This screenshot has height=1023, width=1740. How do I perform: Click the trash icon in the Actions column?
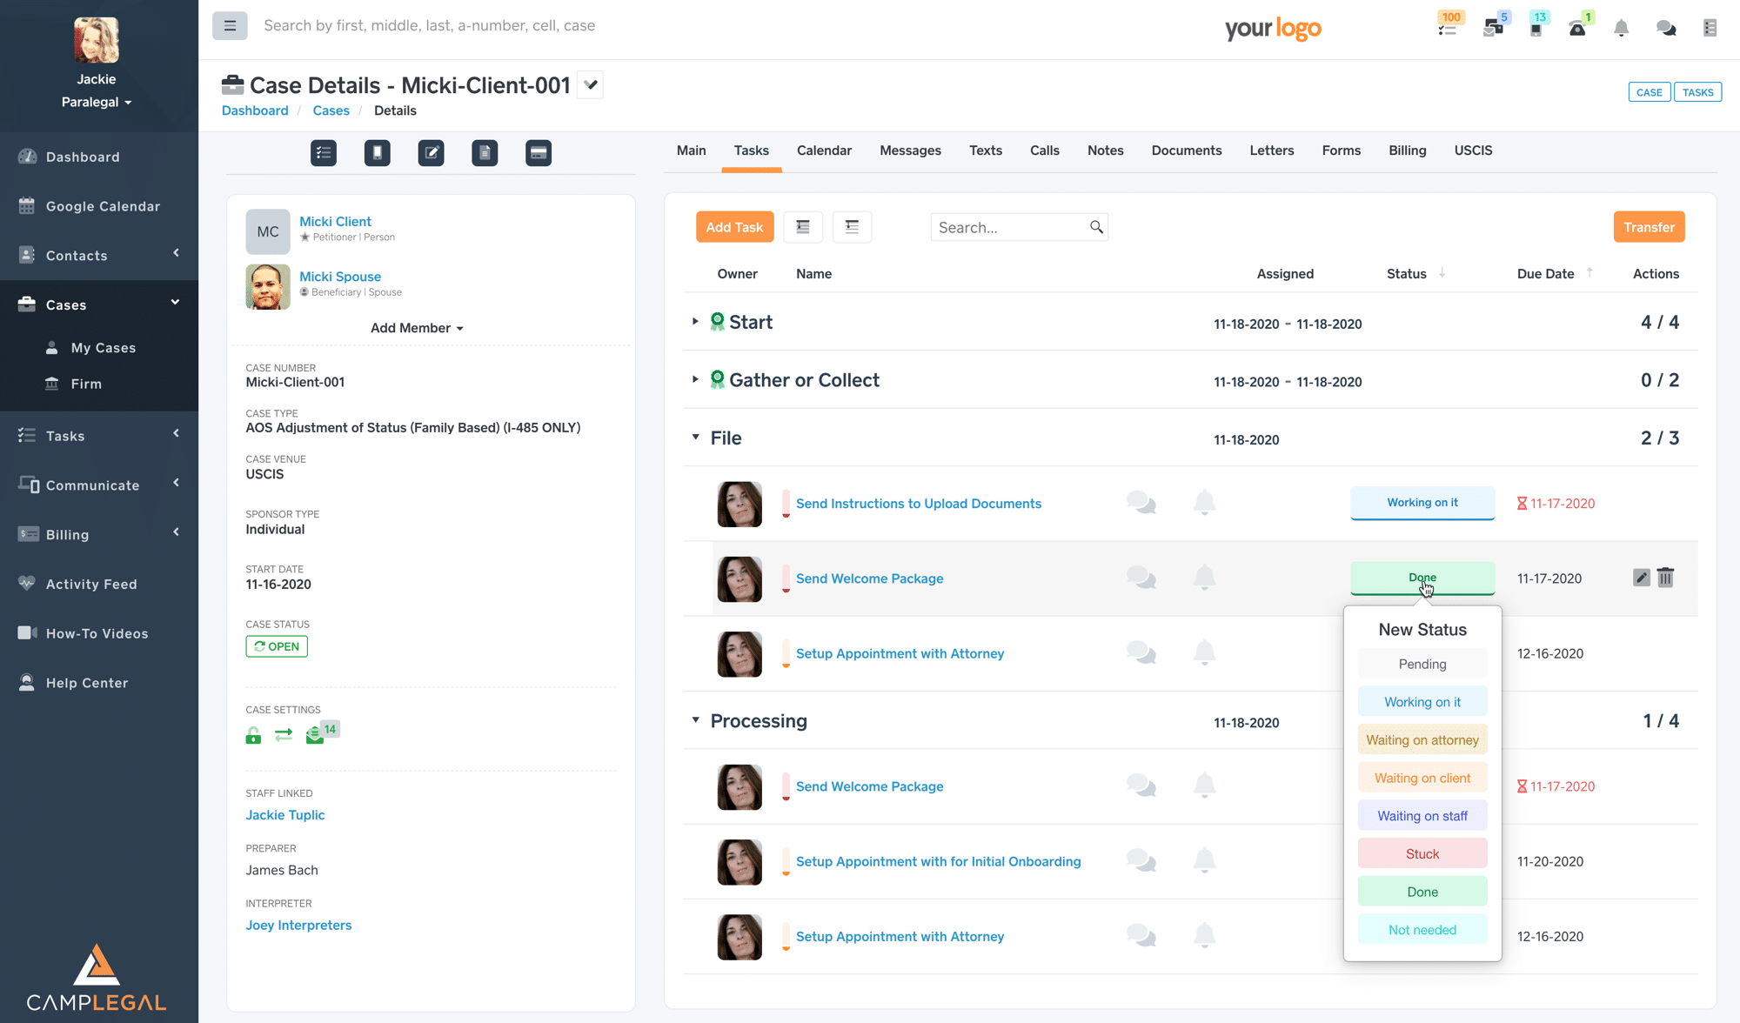click(x=1665, y=578)
